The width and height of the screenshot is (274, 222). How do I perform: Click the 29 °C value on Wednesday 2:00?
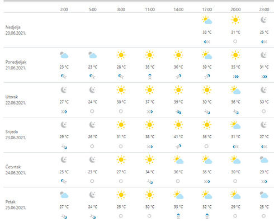coord(64,137)
